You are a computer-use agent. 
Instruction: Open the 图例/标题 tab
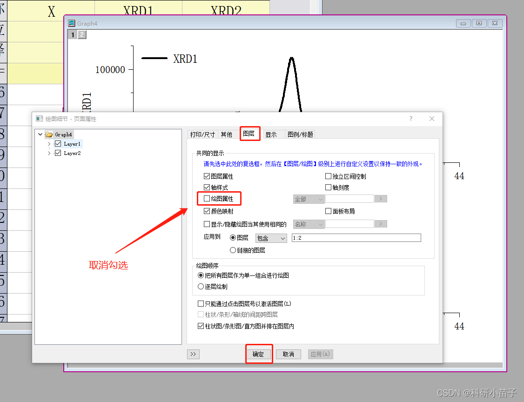[x=300, y=134]
